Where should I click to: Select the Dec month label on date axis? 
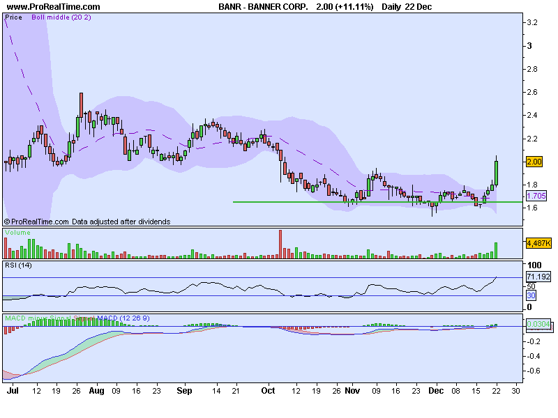click(x=436, y=391)
